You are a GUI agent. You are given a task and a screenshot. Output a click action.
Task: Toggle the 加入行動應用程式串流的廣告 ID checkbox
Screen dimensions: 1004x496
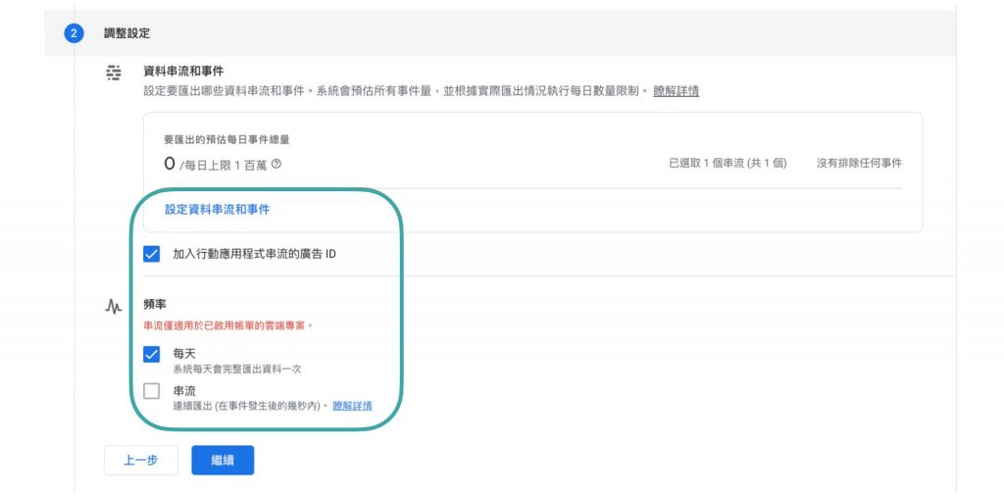(x=152, y=255)
